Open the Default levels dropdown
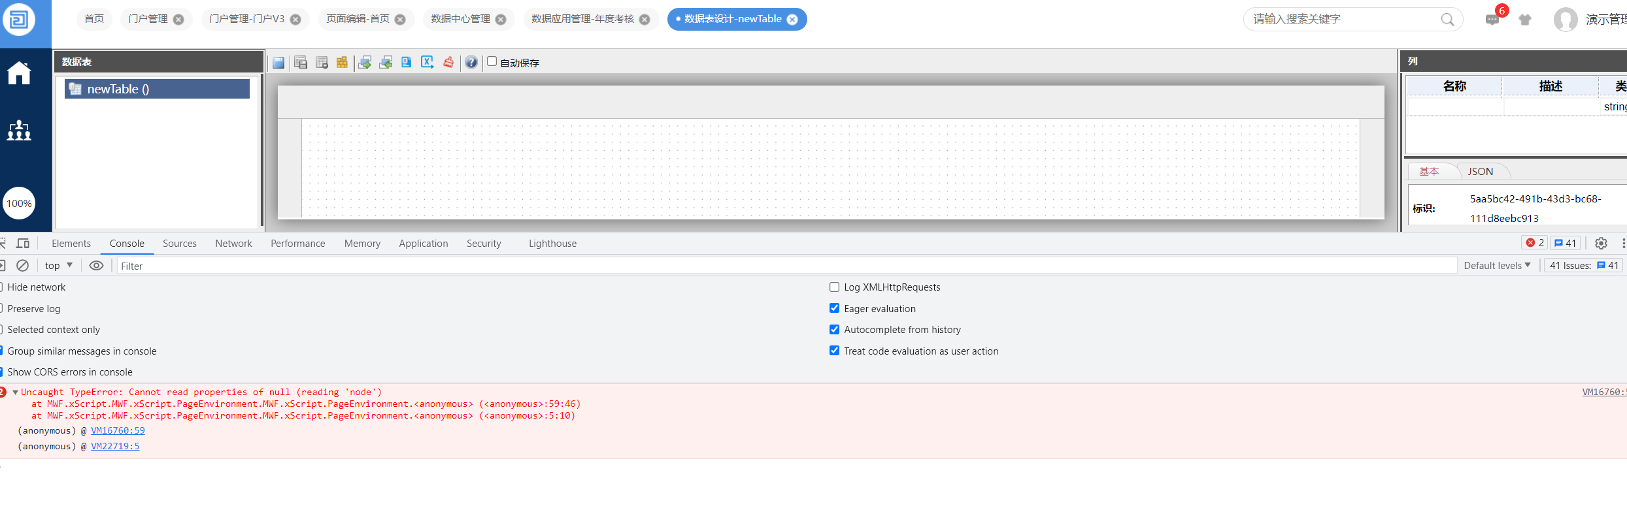The image size is (1627, 510). pos(1497,266)
